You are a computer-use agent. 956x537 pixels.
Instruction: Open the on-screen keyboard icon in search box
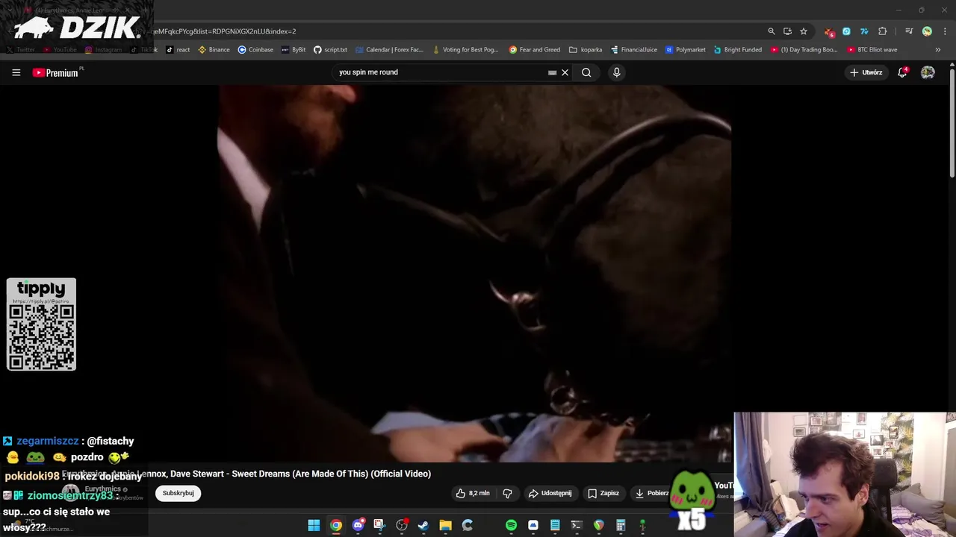(x=552, y=72)
